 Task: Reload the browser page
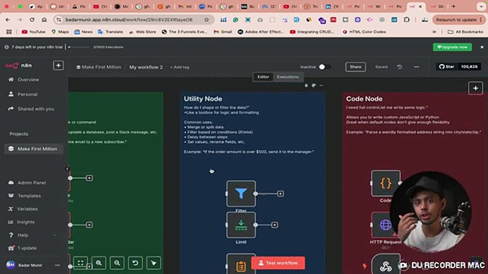tap(32, 20)
